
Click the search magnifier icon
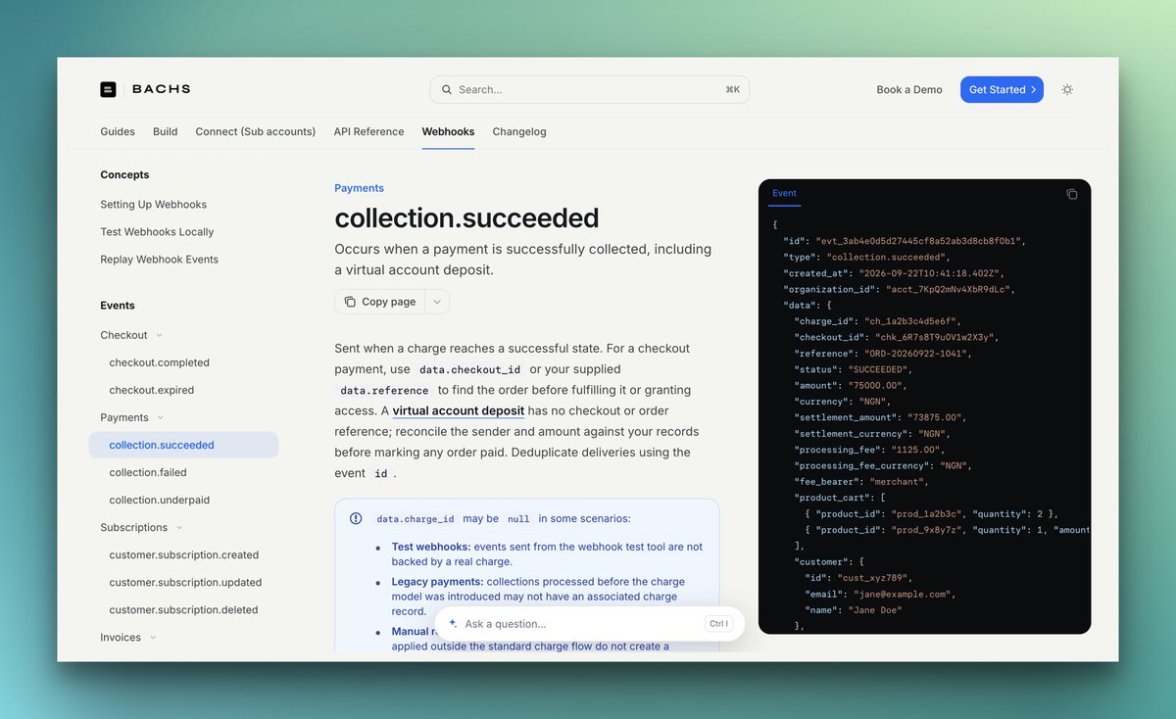pyautogui.click(x=447, y=89)
